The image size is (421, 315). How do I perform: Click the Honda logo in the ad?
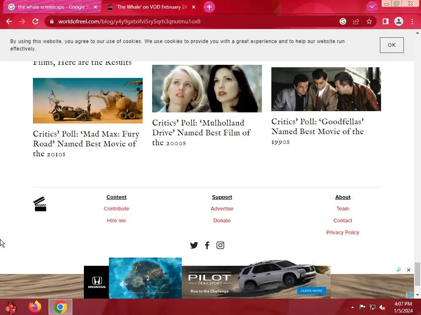point(96,282)
